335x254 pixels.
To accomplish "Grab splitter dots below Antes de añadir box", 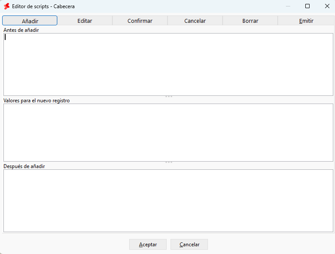I will [x=168, y=97].
